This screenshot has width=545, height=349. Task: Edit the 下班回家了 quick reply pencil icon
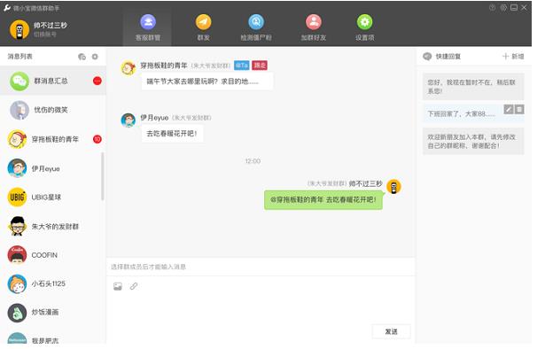click(509, 109)
